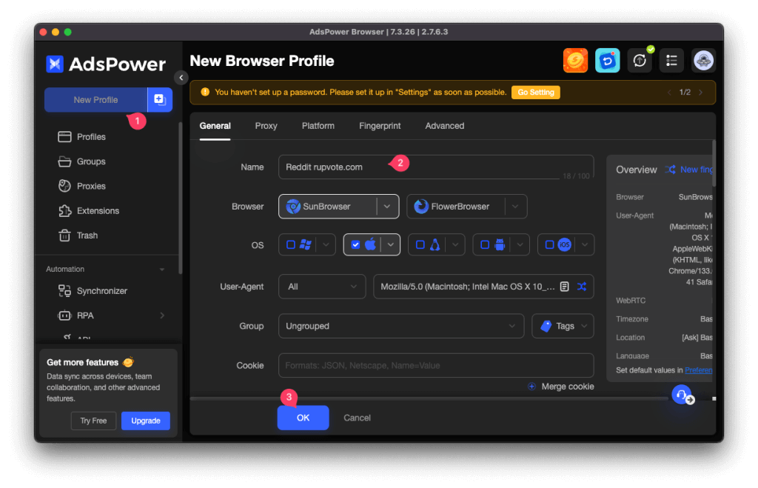Viewport: 758px width, 488px height.
Task: Click the Go Setting button
Action: (x=536, y=93)
